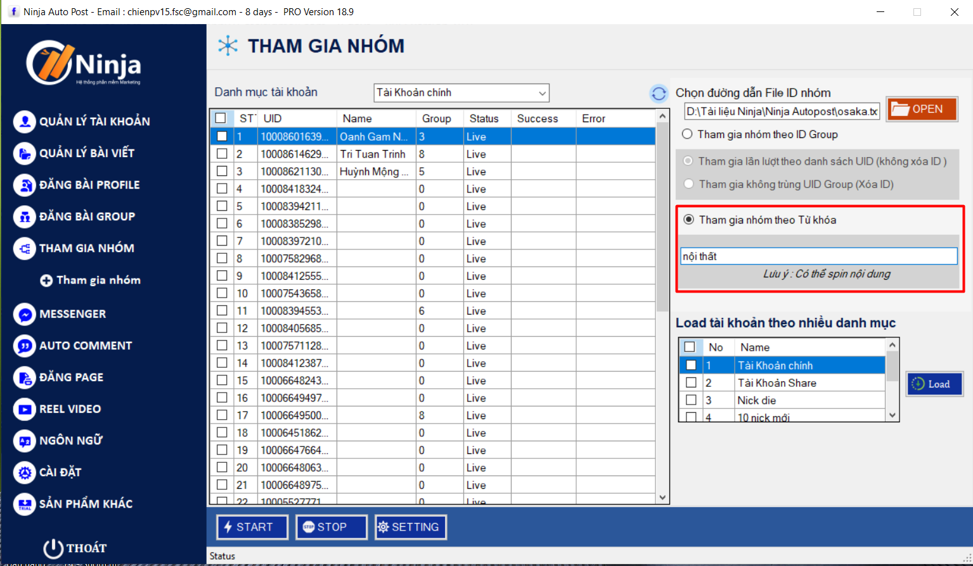Check the box for Tri Tuan Trinh row
The width and height of the screenshot is (973, 566).
tap(222, 153)
